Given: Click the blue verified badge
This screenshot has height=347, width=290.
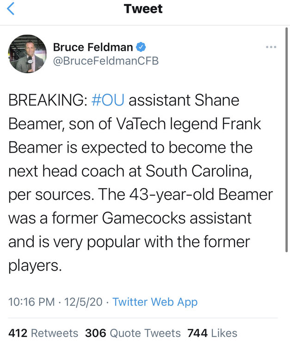Looking at the screenshot, I should tap(141, 47).
